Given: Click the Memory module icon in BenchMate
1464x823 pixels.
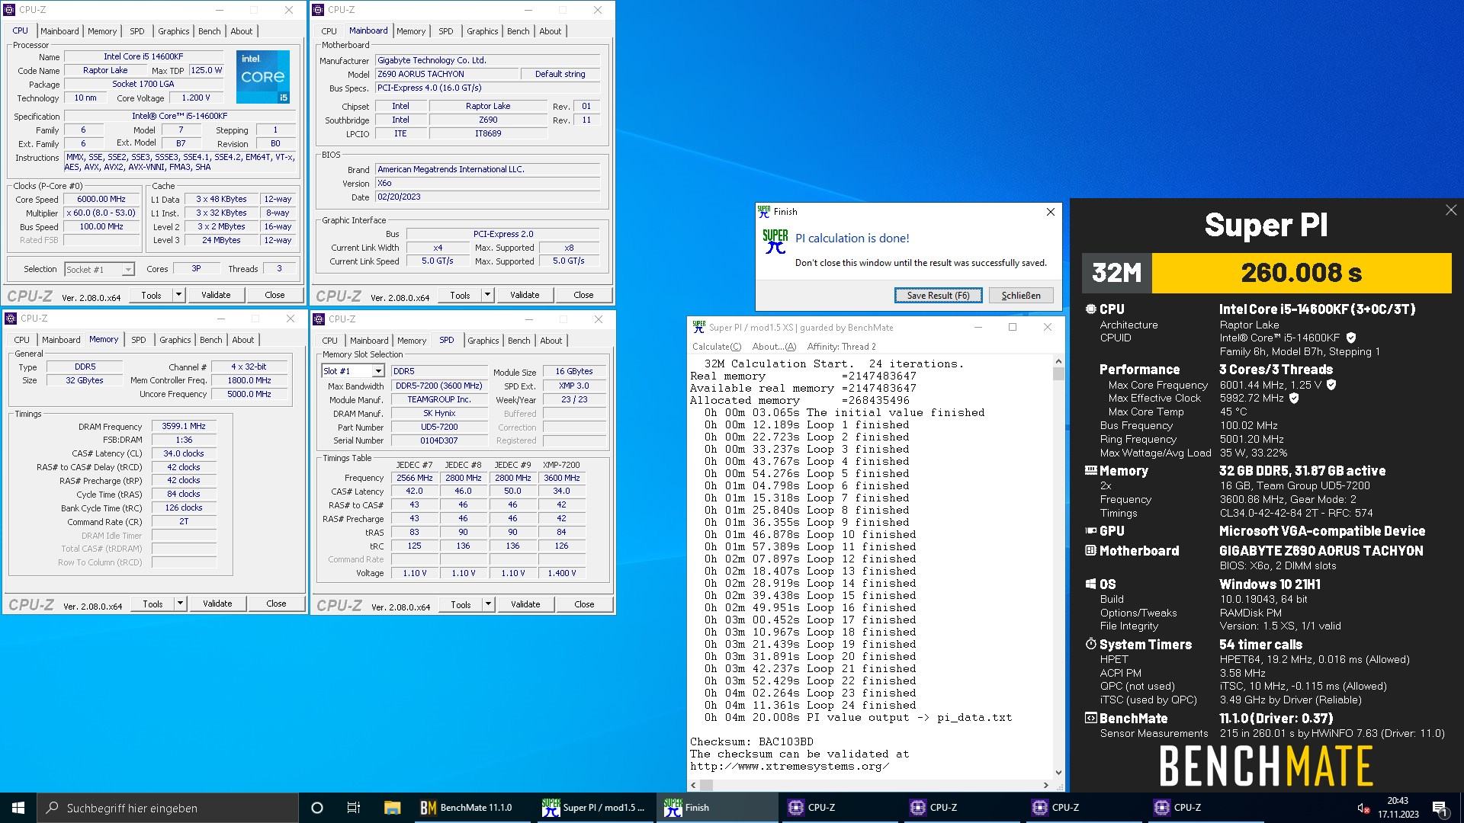Looking at the screenshot, I should pyautogui.click(x=1090, y=471).
